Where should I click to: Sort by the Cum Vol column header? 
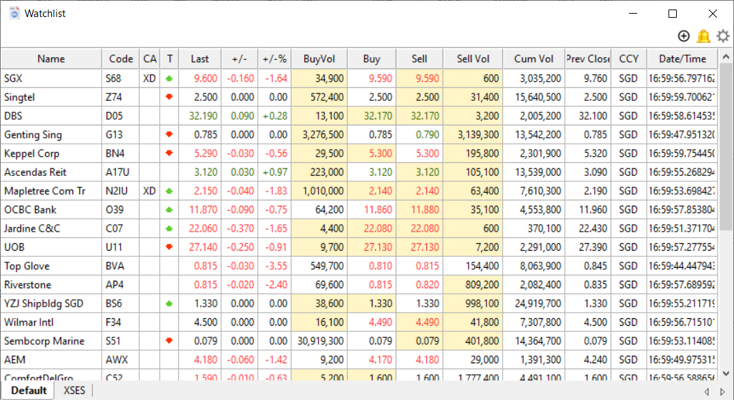pyautogui.click(x=534, y=59)
